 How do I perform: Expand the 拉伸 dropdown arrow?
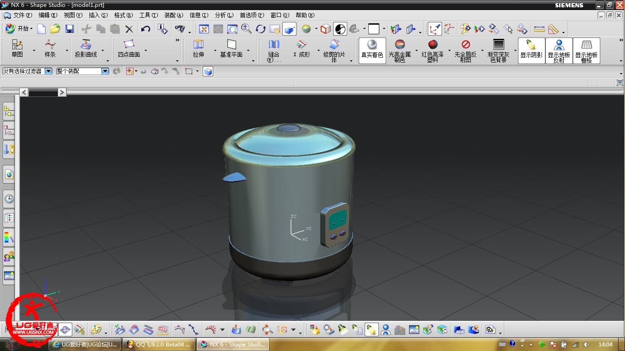(215, 50)
